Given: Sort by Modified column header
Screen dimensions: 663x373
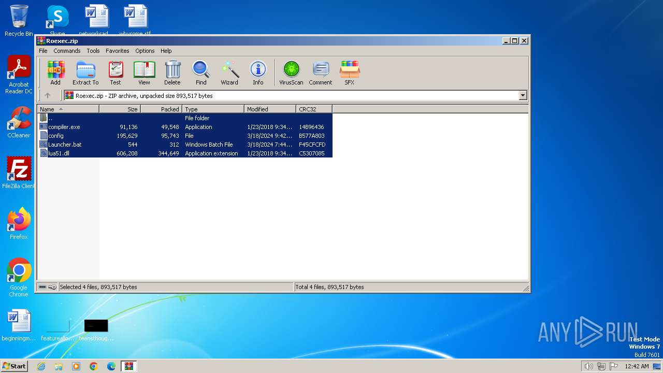Looking at the screenshot, I should click(x=270, y=109).
